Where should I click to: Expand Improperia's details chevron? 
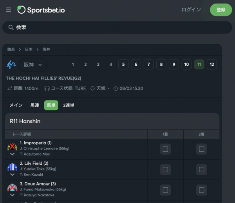click(12, 154)
